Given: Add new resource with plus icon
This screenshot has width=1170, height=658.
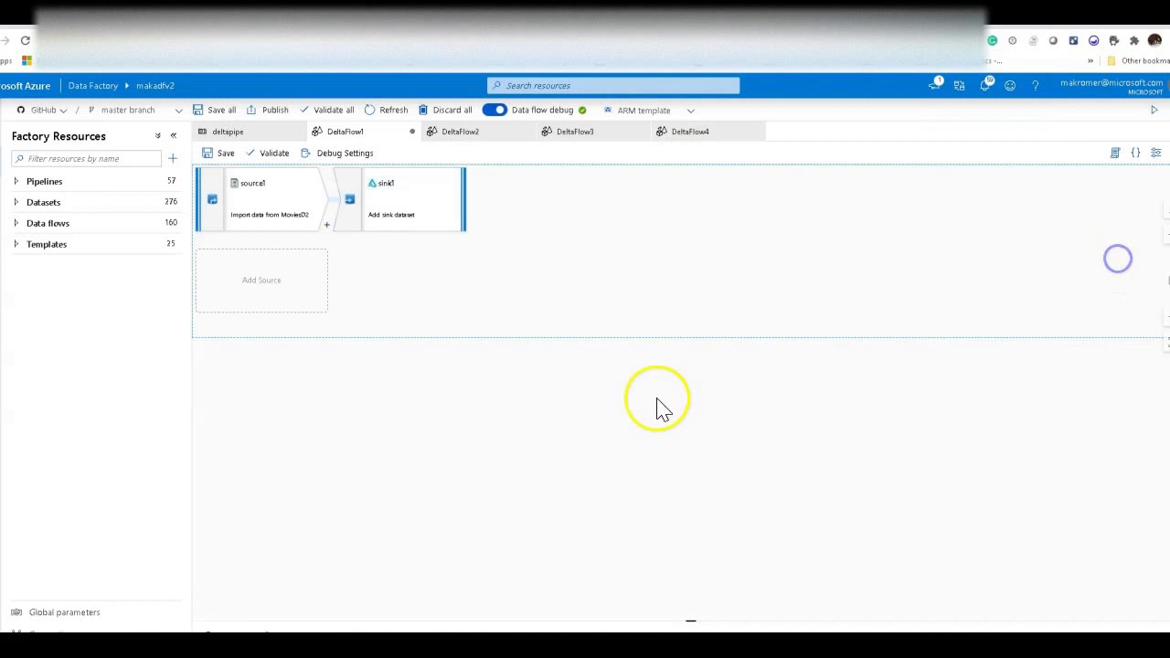Looking at the screenshot, I should (x=173, y=159).
